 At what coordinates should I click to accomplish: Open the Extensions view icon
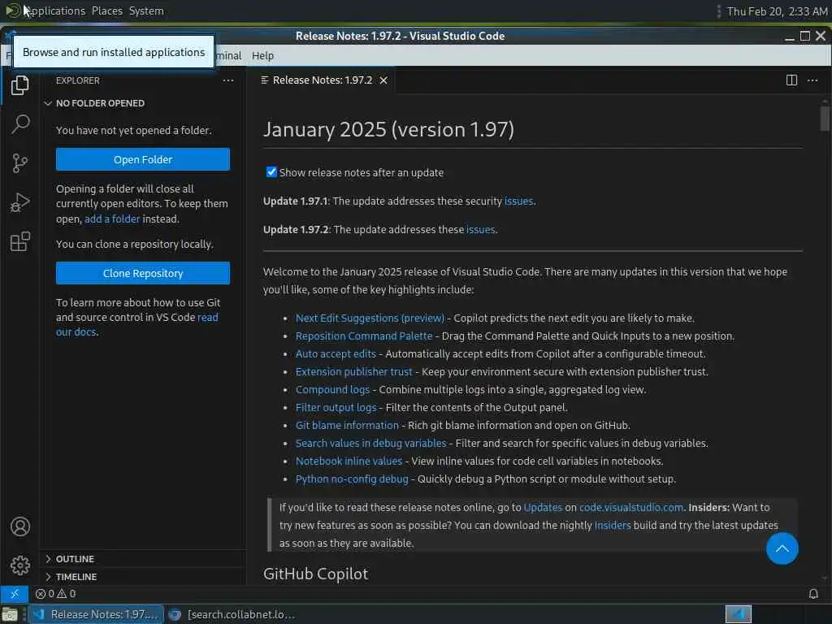(x=19, y=241)
